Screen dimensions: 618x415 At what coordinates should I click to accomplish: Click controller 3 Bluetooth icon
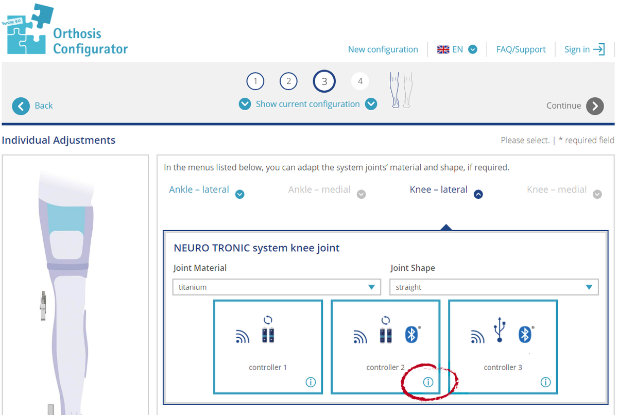(x=525, y=335)
